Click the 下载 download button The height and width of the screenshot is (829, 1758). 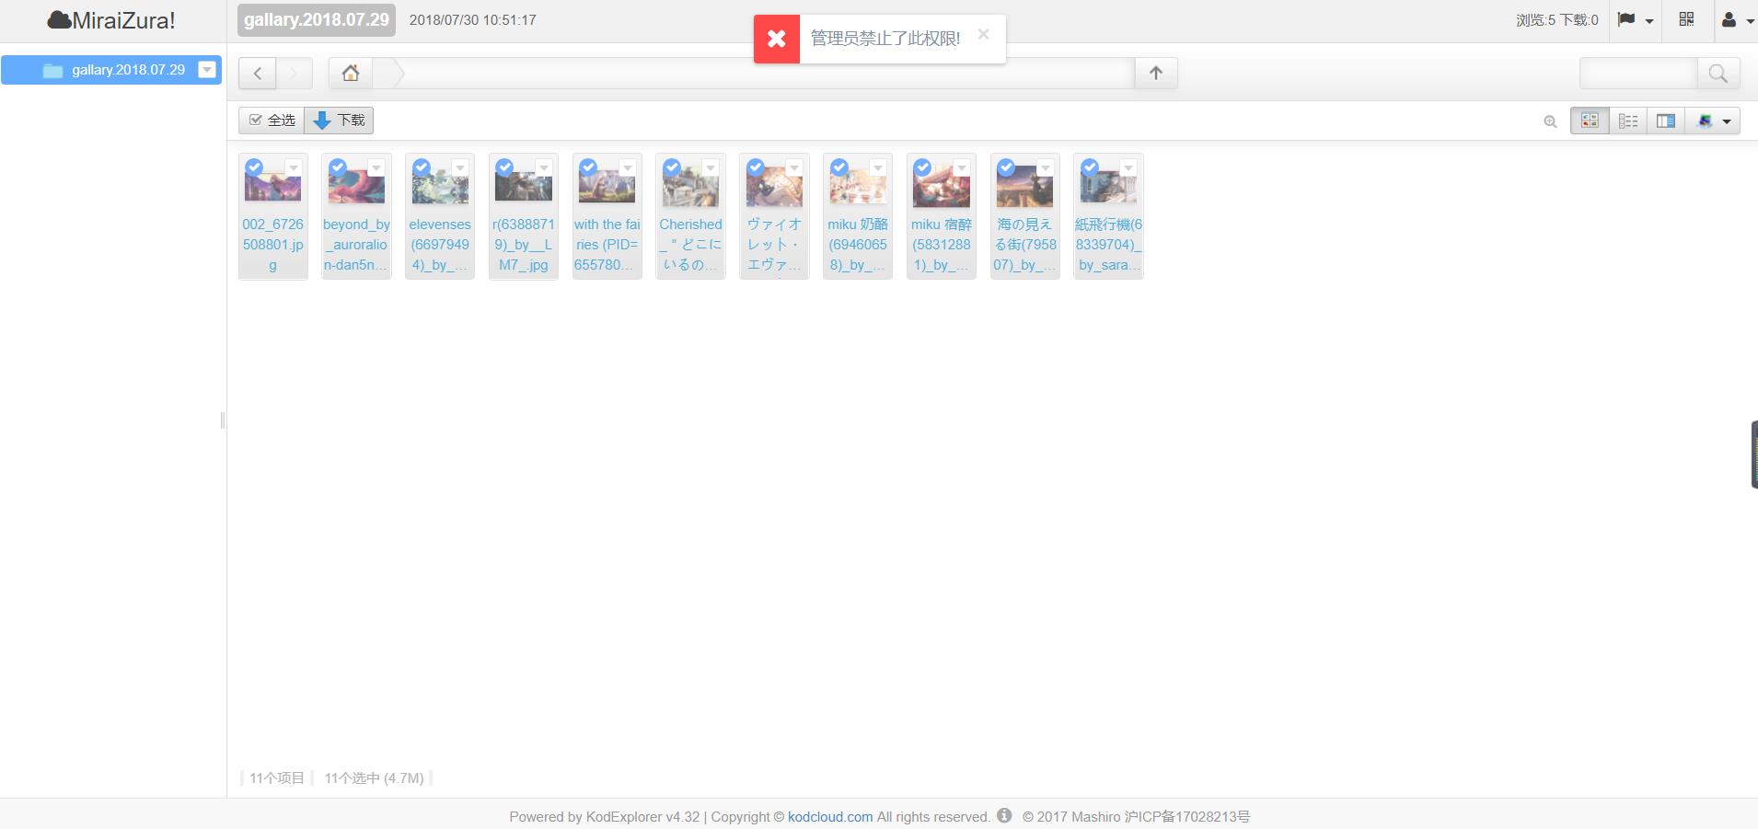[339, 121]
